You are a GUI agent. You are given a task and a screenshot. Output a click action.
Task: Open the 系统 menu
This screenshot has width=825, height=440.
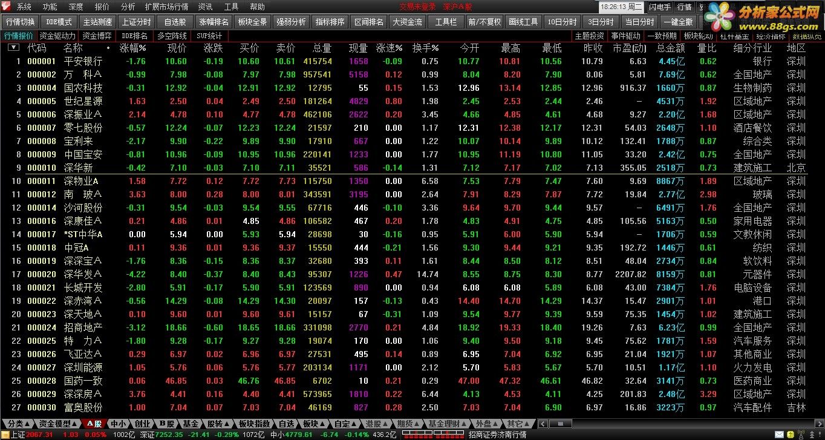coord(24,7)
